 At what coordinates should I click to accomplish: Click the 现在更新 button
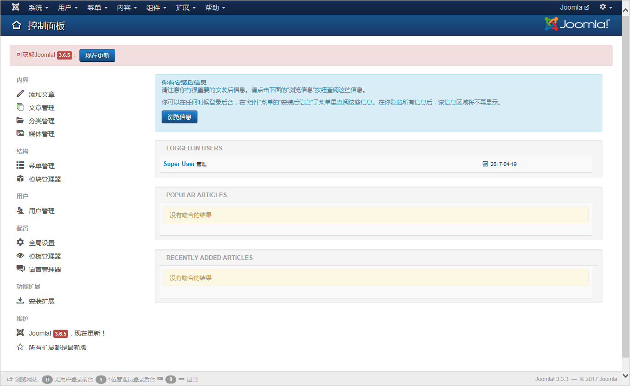click(97, 55)
